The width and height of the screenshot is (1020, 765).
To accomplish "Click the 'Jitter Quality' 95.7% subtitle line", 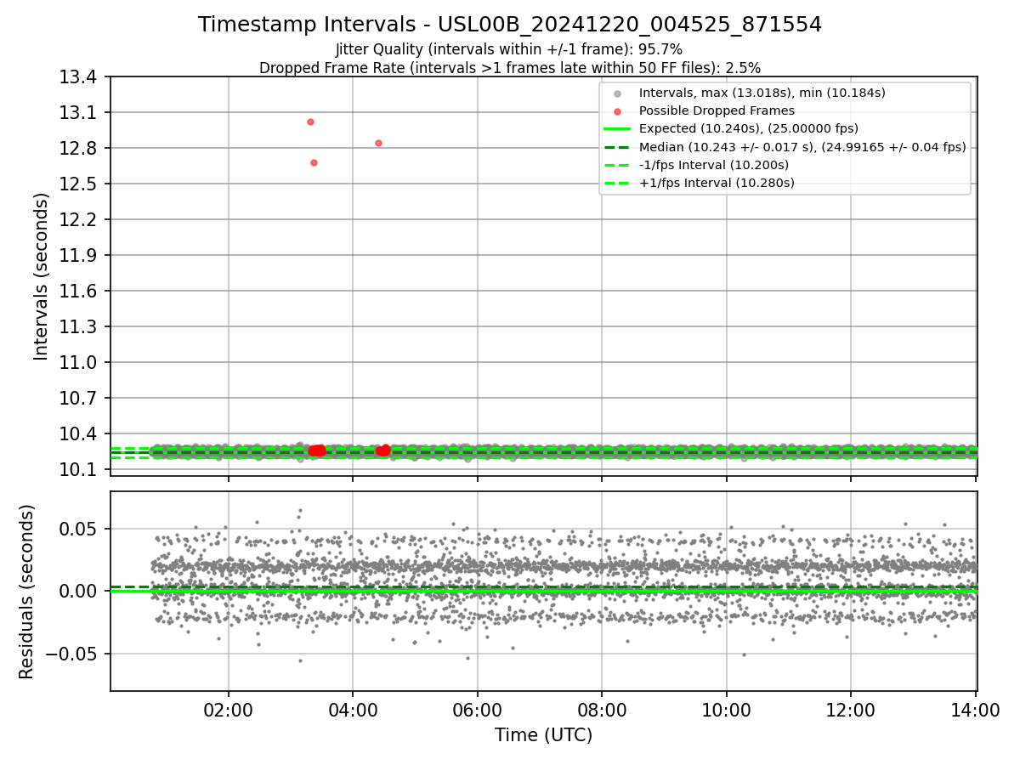I will (x=509, y=49).
